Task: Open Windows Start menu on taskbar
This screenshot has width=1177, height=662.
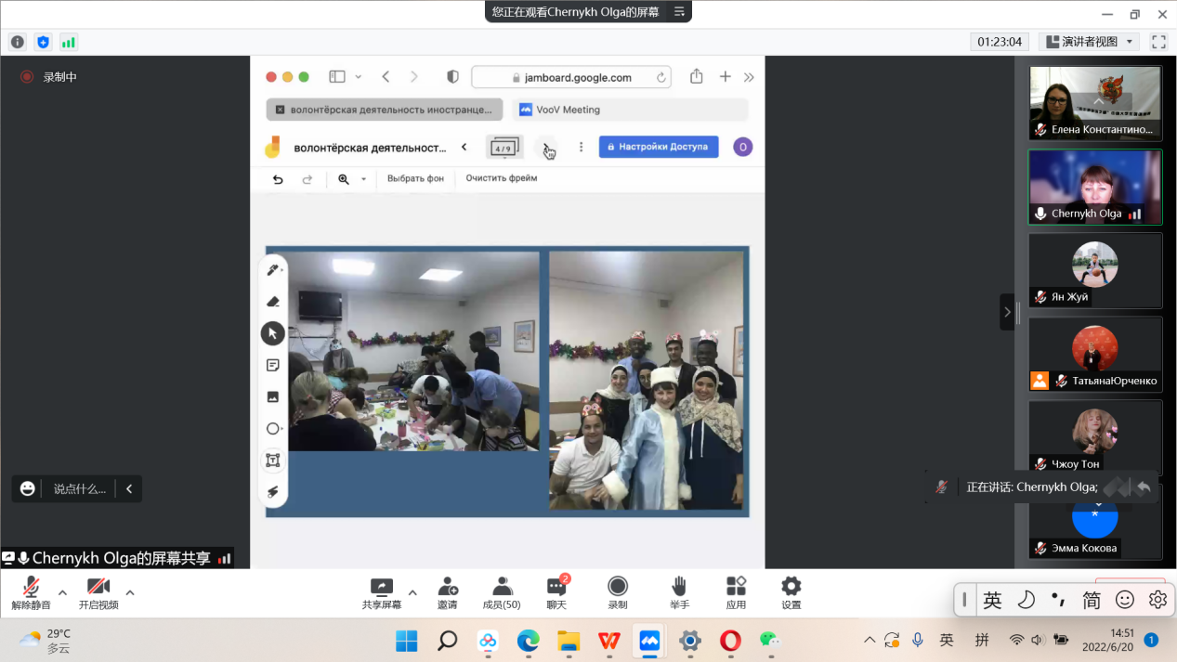Action: (406, 641)
